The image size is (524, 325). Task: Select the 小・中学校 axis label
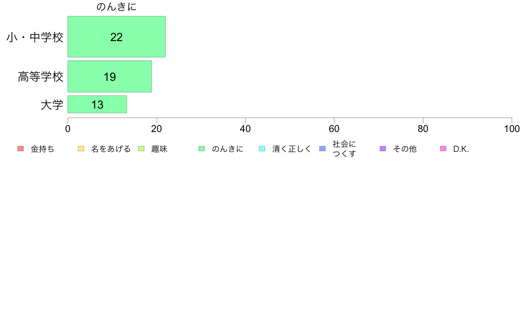point(35,37)
